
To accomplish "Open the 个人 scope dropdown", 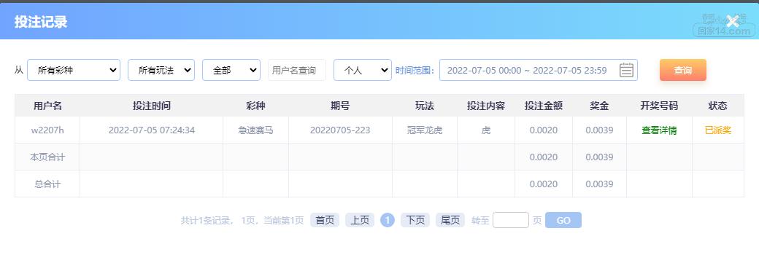I will tap(363, 70).
